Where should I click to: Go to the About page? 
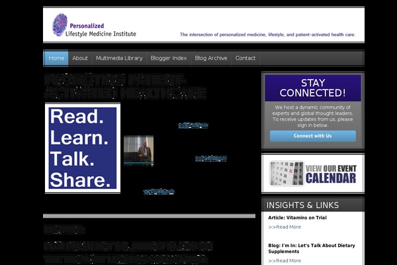coord(80,58)
